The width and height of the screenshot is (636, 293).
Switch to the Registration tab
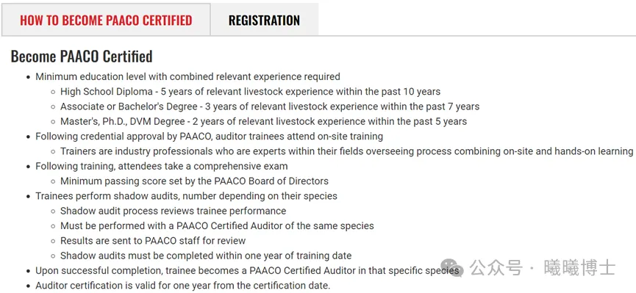264,20
